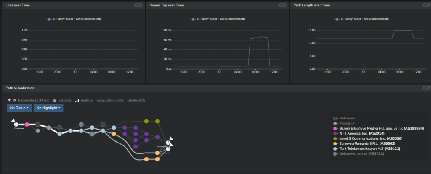Open API badge on Path Length over Time panel
This screenshot has height=174, width=431.
pos(426,5)
